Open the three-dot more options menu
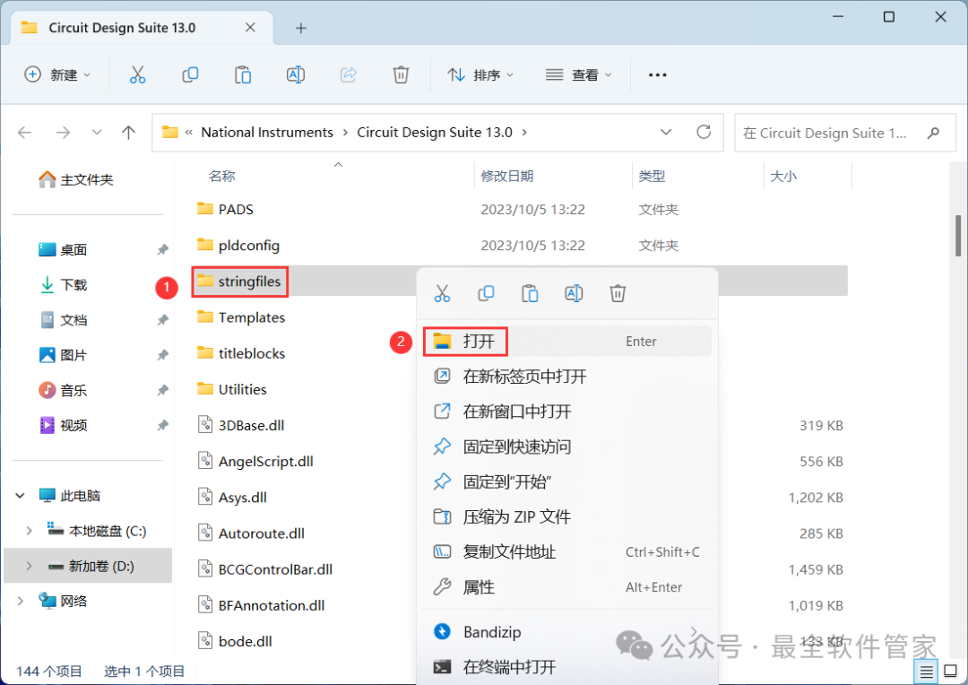968x685 pixels. coord(658,74)
